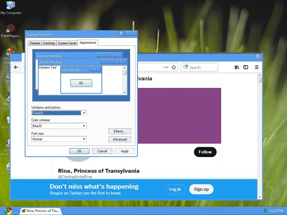Bookmark this page with the star icon
The width and height of the screenshot is (287, 215).
coord(174,67)
